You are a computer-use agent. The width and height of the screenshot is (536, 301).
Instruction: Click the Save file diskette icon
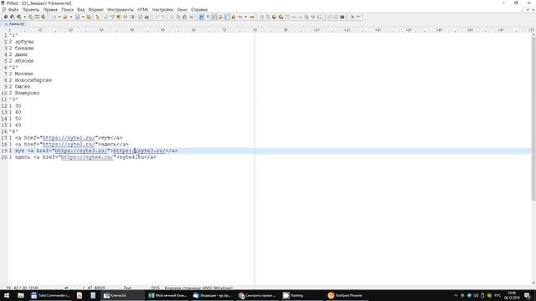[x=77, y=17]
